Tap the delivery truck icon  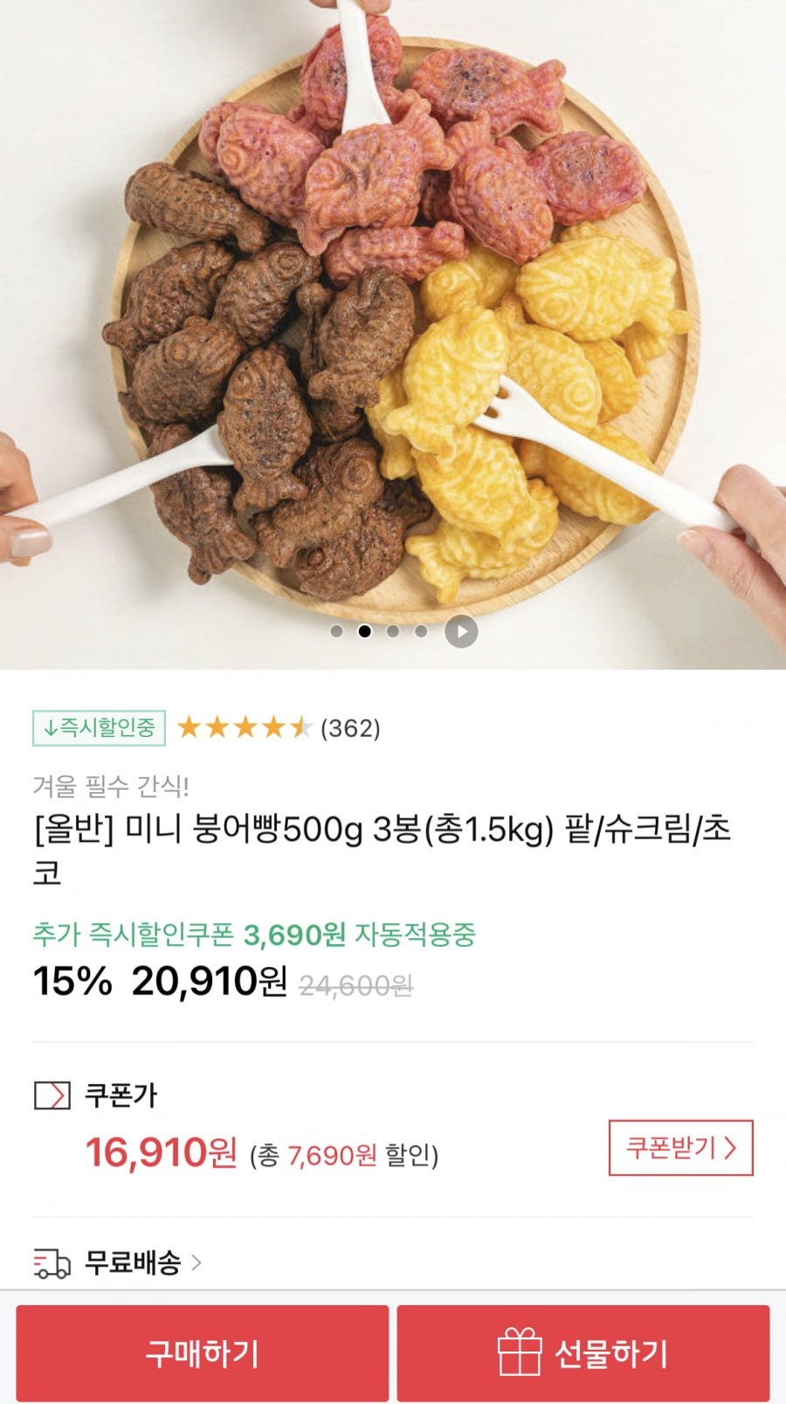tap(52, 1263)
